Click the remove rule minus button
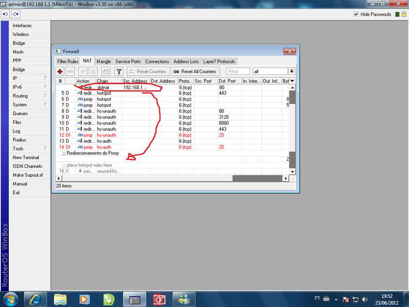 click(x=70, y=71)
